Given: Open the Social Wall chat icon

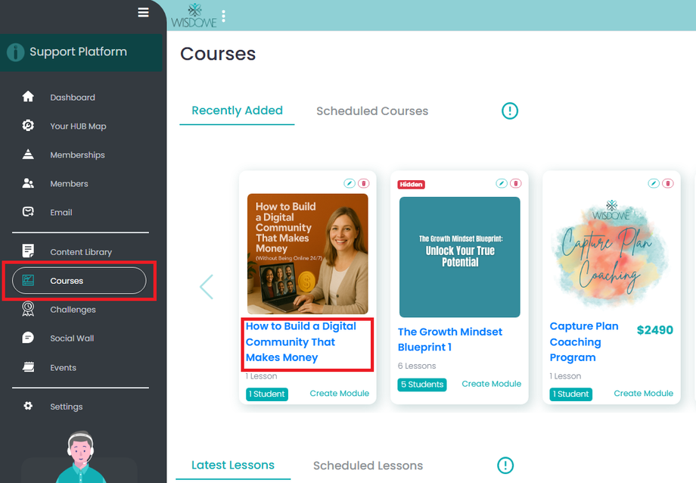Looking at the screenshot, I should click(28, 338).
